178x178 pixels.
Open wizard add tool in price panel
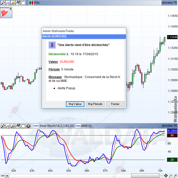tap(13, 3)
